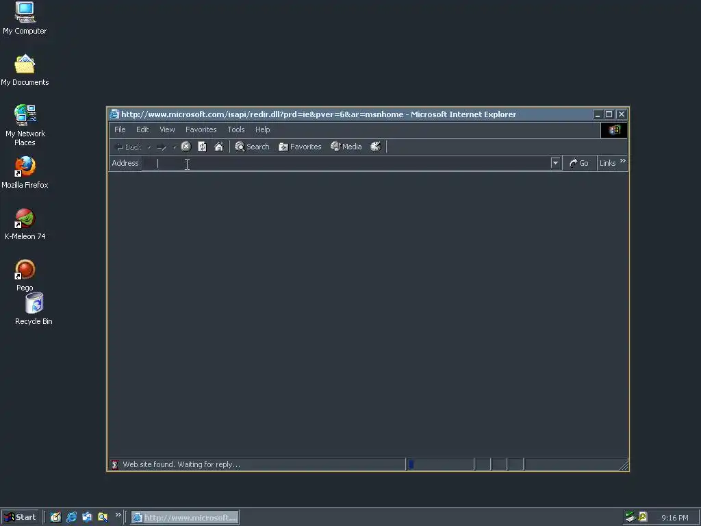Screen dimensions: 701x526
Task: Click the hourglass status bar icon
Action: click(x=115, y=465)
